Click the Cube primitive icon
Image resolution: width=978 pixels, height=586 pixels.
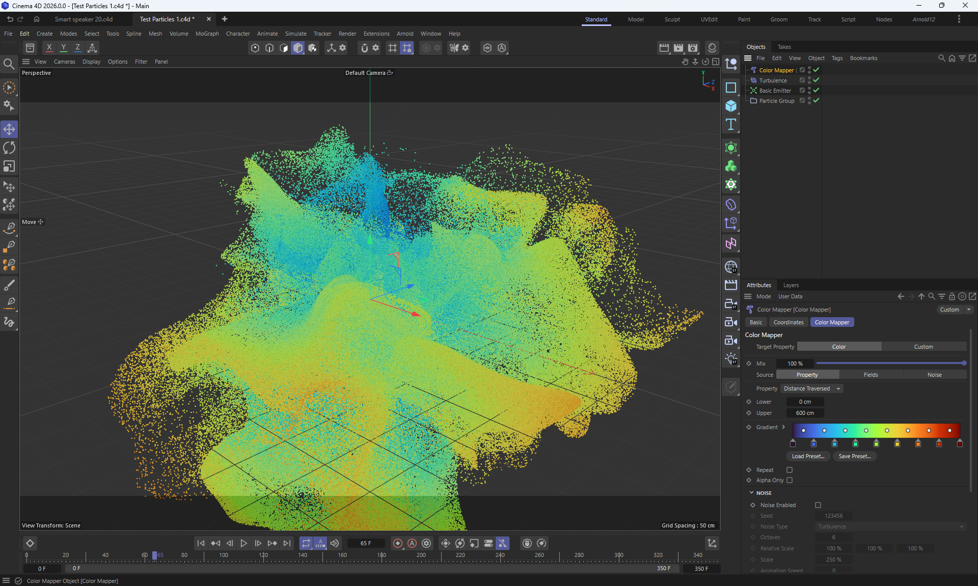tap(731, 106)
